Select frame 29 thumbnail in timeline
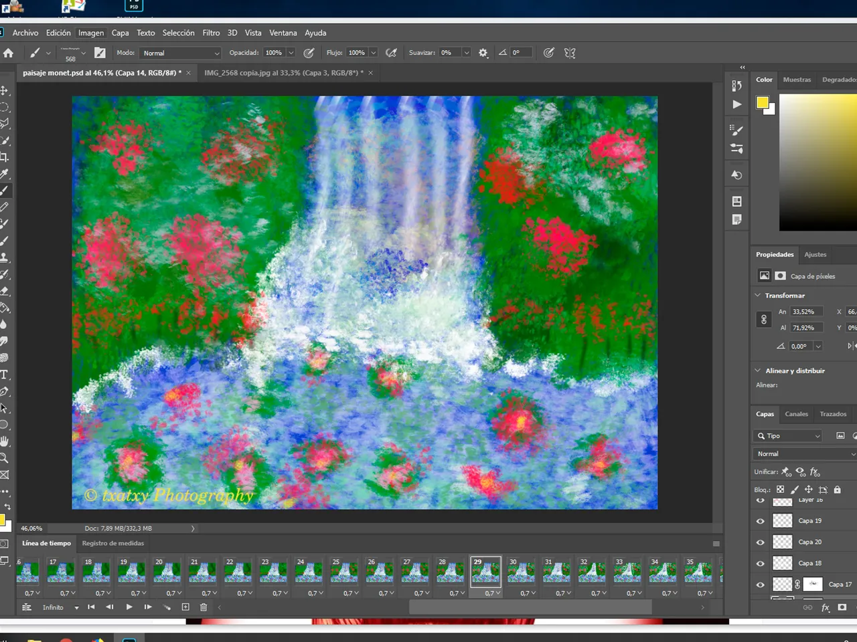The height and width of the screenshot is (642, 857). point(485,572)
